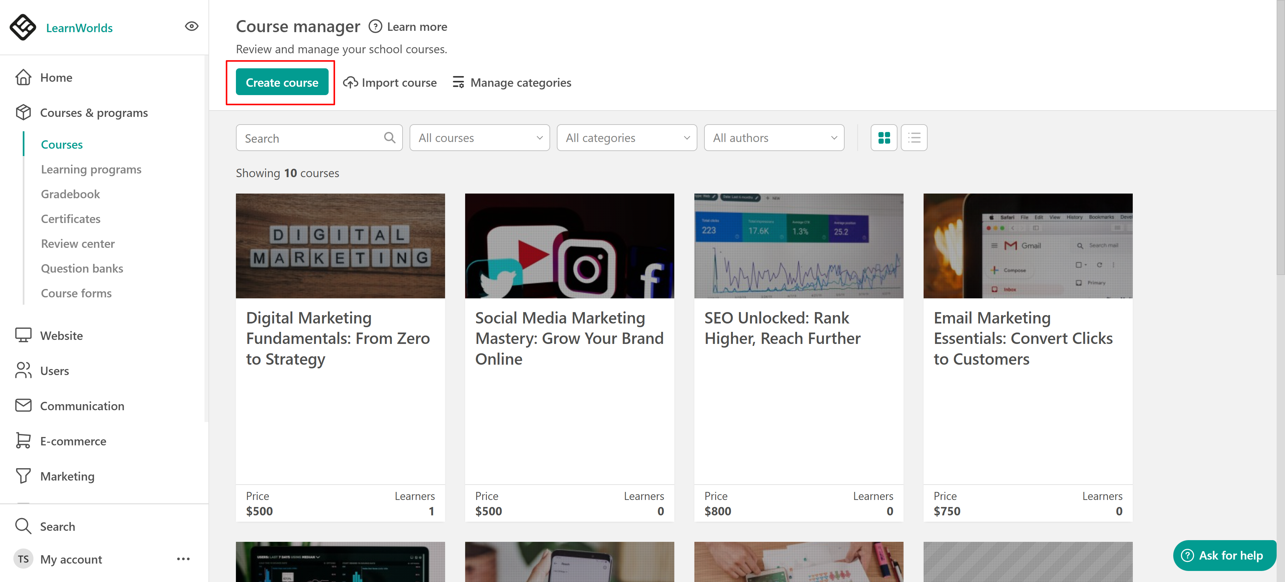Toggle the preview eye icon in sidebar header
This screenshot has height=582, width=1285.
click(x=191, y=26)
